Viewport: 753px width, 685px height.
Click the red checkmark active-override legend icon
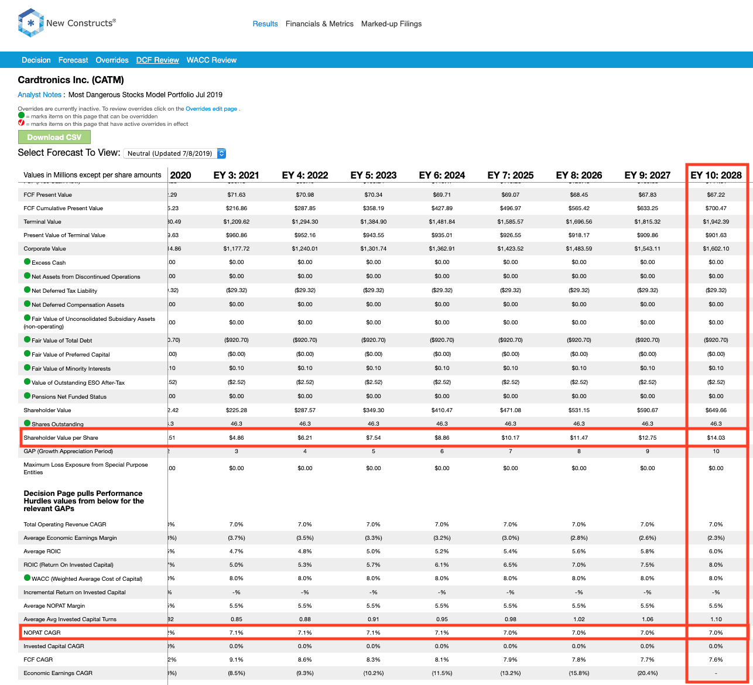coord(21,124)
